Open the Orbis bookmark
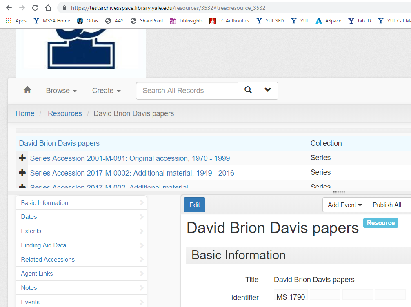Image resolution: width=411 pixels, height=307 pixels. pos(87,21)
